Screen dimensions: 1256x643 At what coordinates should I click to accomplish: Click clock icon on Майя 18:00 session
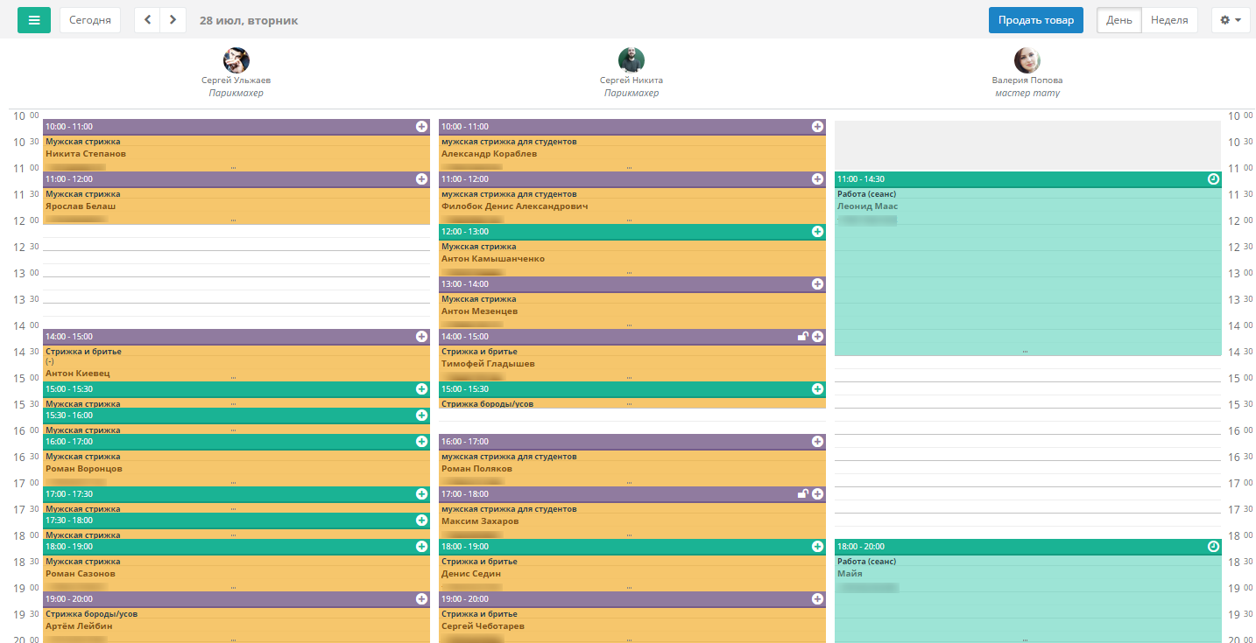(x=1213, y=547)
